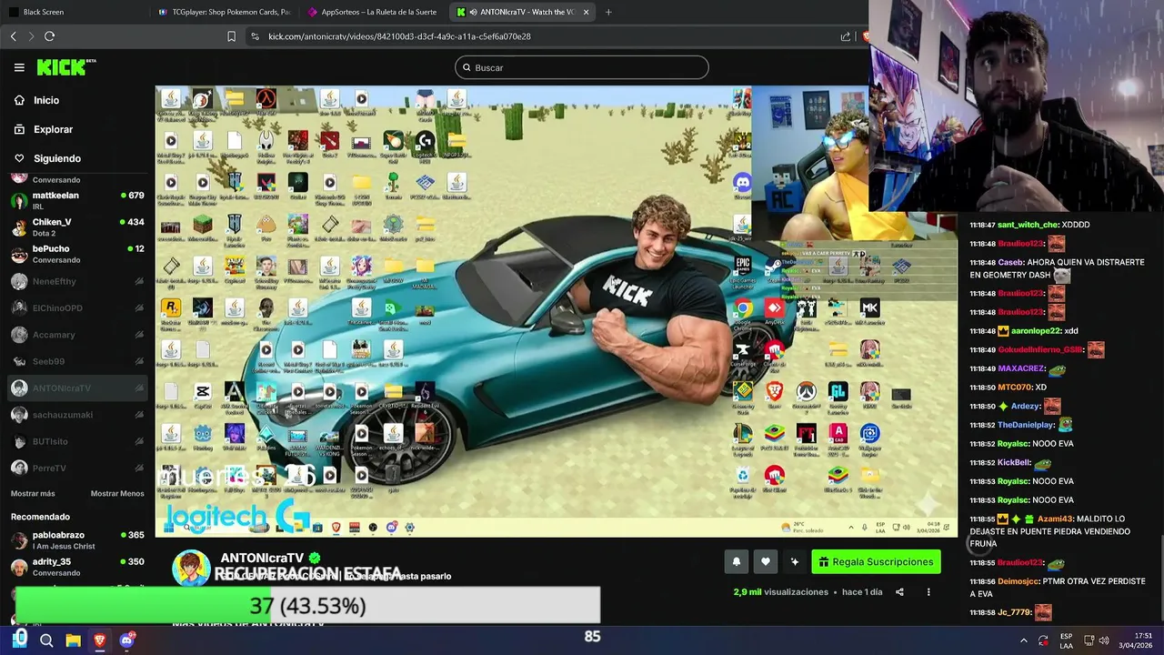
Task: Open BUTIsito in the followed list
Action: tap(77, 441)
